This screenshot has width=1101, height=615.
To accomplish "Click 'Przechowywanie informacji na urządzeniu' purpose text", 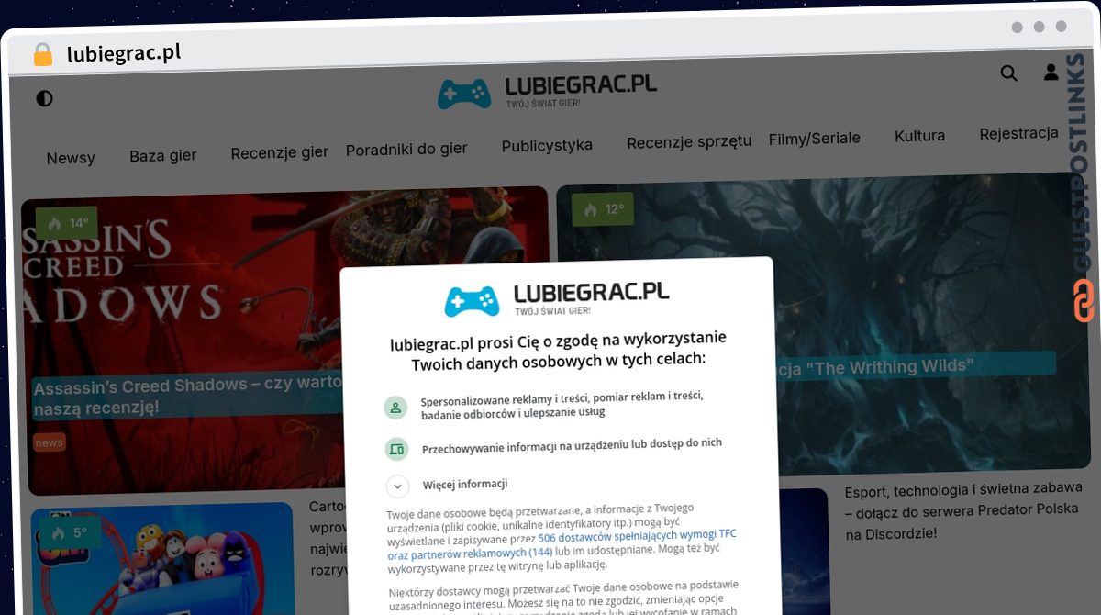I will 572,446.
